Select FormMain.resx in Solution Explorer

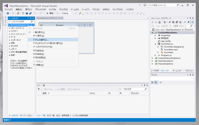point(171,50)
